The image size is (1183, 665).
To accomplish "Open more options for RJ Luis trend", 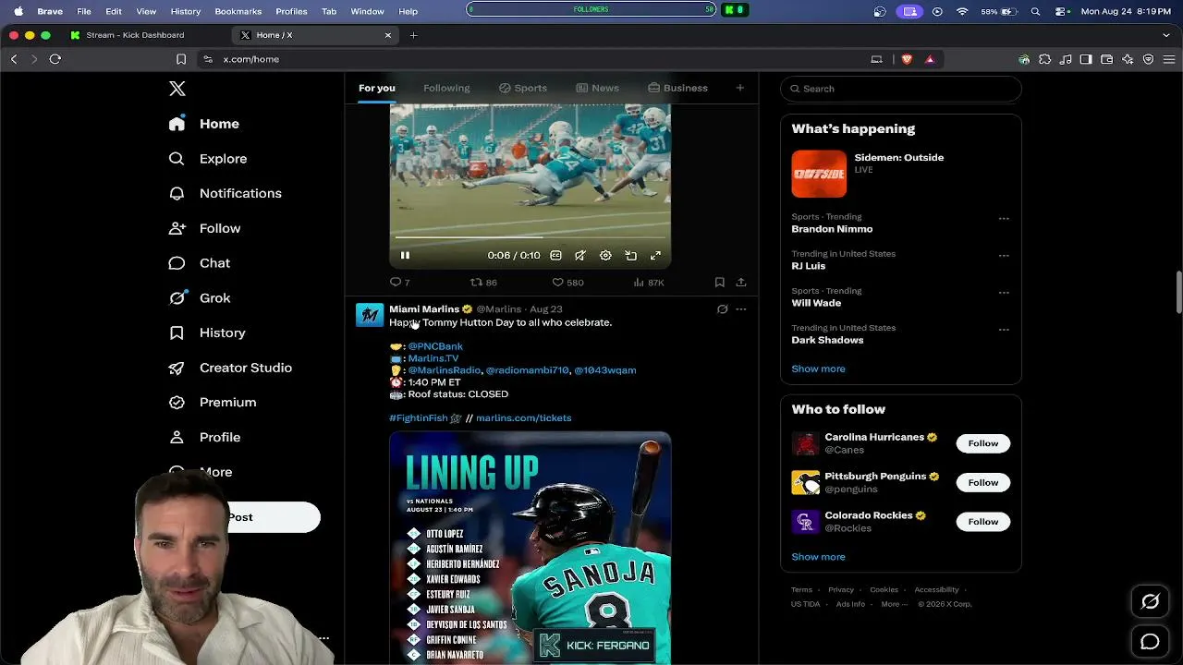I will point(1004,256).
